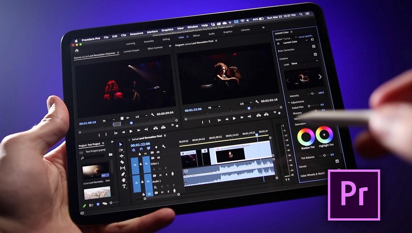The image size is (412, 233).
Task: Click next Look preview arrow
Action: (320, 77)
